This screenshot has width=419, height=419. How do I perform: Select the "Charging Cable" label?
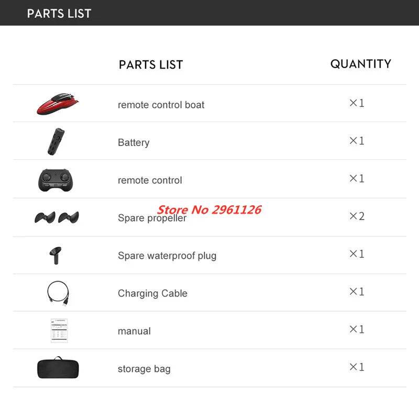pos(152,293)
